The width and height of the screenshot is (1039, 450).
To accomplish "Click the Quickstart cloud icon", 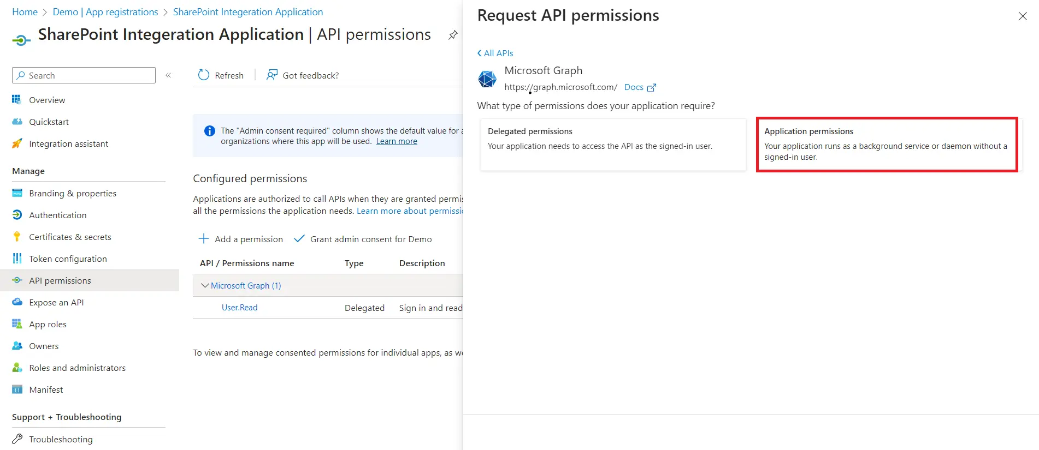I will (17, 122).
